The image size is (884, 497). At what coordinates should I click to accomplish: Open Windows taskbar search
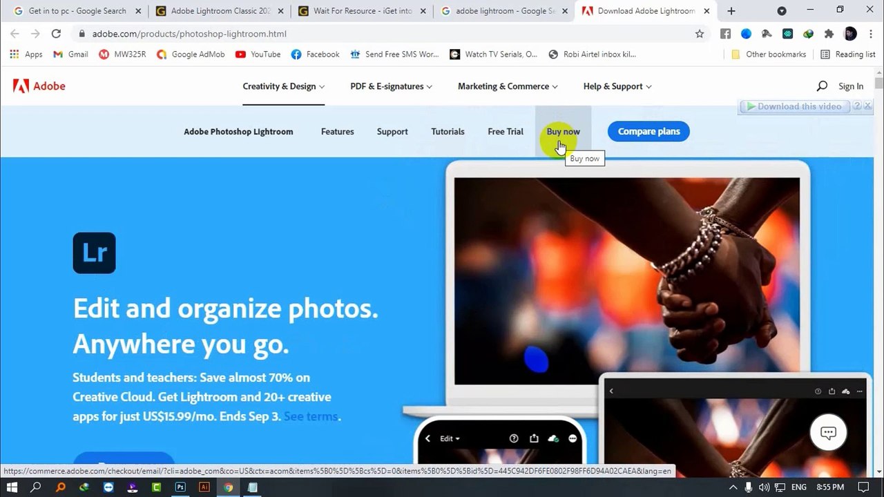(x=36, y=487)
